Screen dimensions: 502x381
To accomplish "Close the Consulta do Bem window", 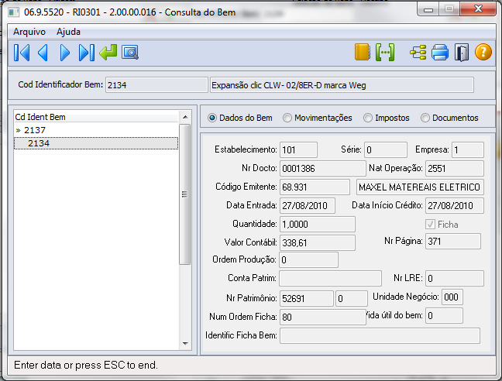I will pyautogui.click(x=478, y=9).
